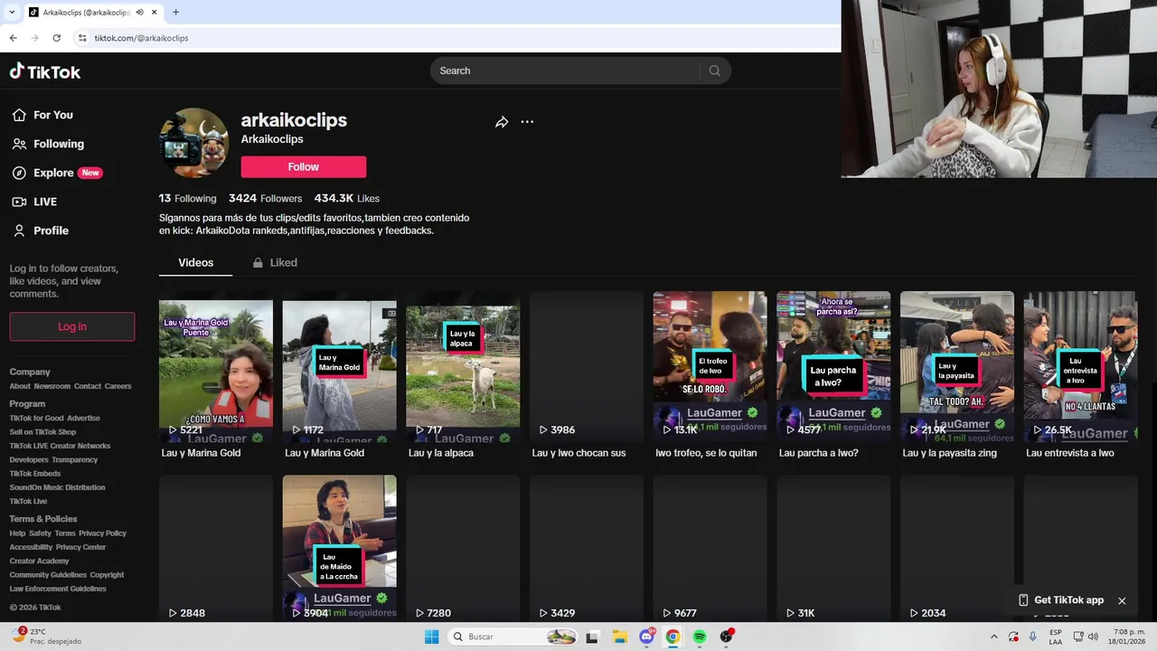
Task: Click the search magnifier icon
Action: click(714, 71)
